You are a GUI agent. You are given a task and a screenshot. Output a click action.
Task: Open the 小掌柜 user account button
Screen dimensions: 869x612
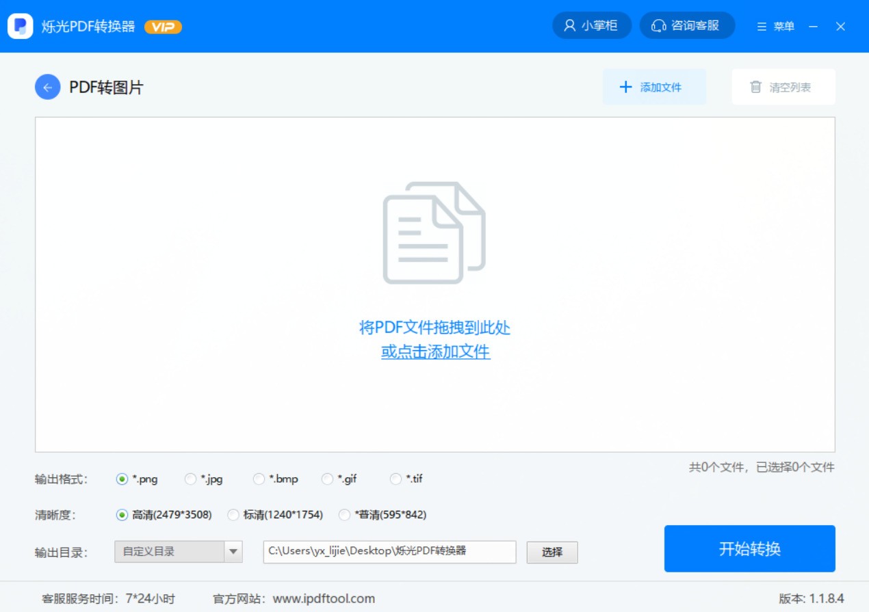coord(591,26)
